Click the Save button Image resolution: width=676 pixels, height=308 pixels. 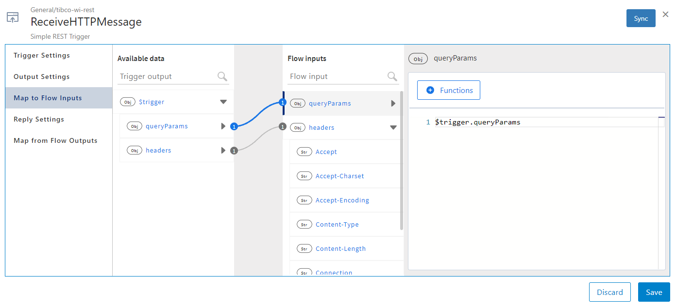tap(654, 292)
